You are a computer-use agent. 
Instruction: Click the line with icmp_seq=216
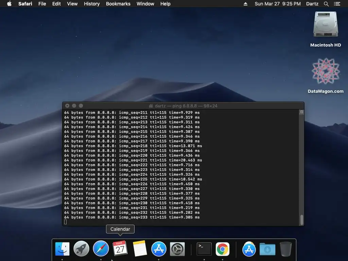pyautogui.click(x=132, y=136)
